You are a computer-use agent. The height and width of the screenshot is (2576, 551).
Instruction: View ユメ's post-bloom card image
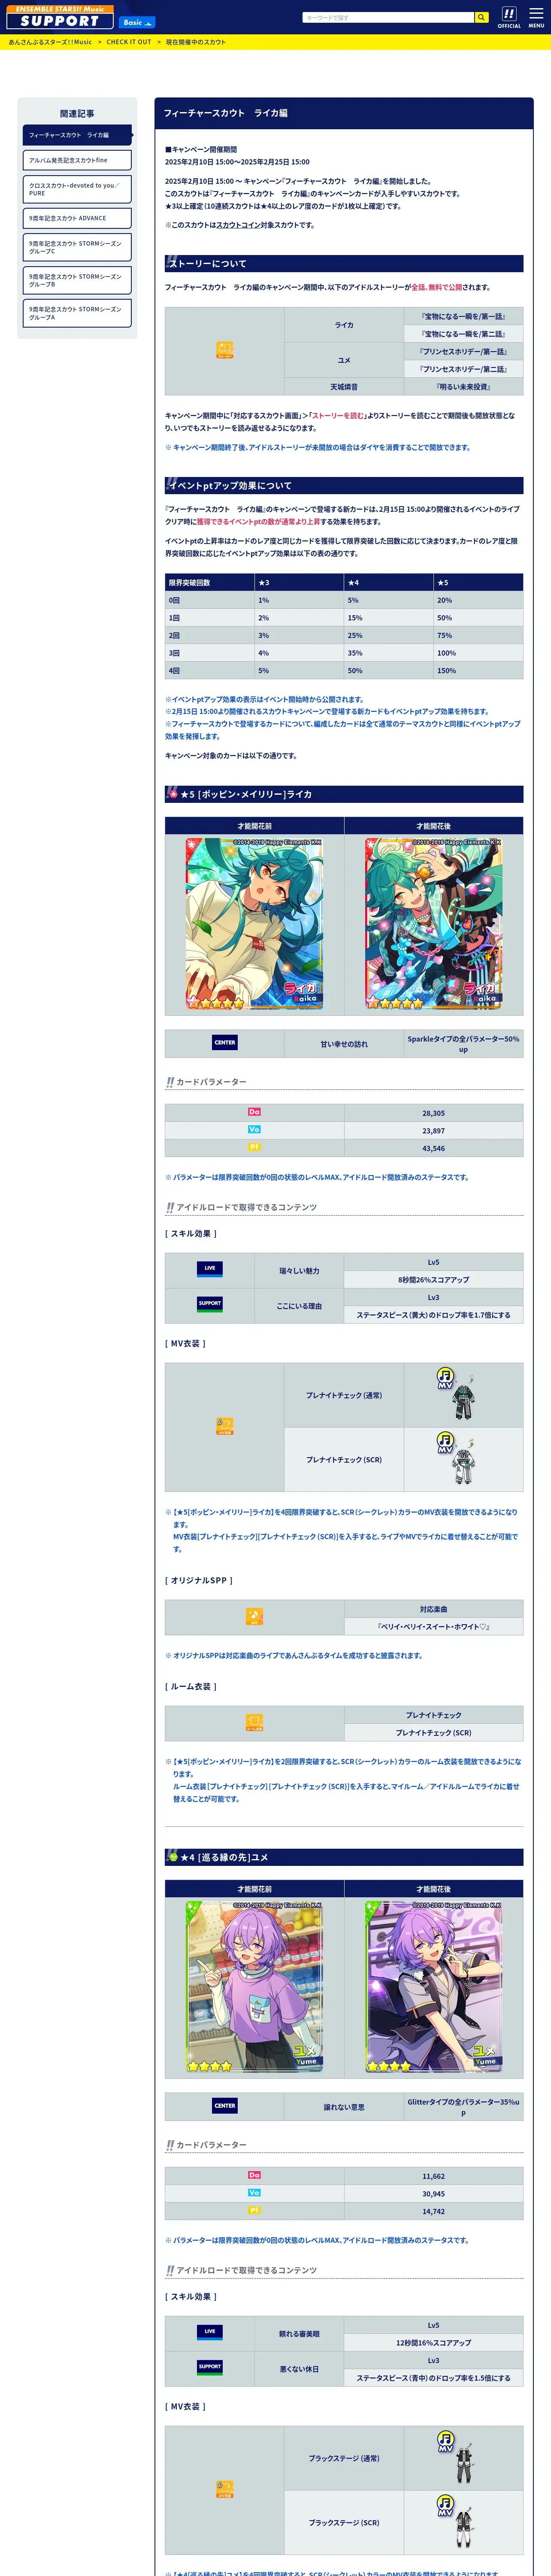click(433, 1986)
